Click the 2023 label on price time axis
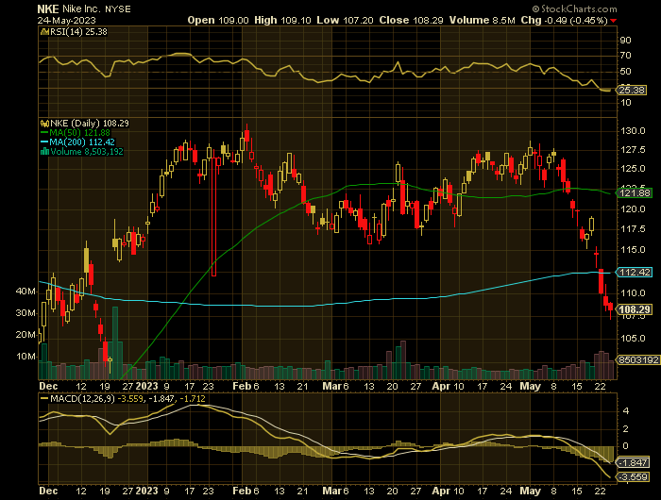The height and width of the screenshot is (500, 661). click(146, 386)
